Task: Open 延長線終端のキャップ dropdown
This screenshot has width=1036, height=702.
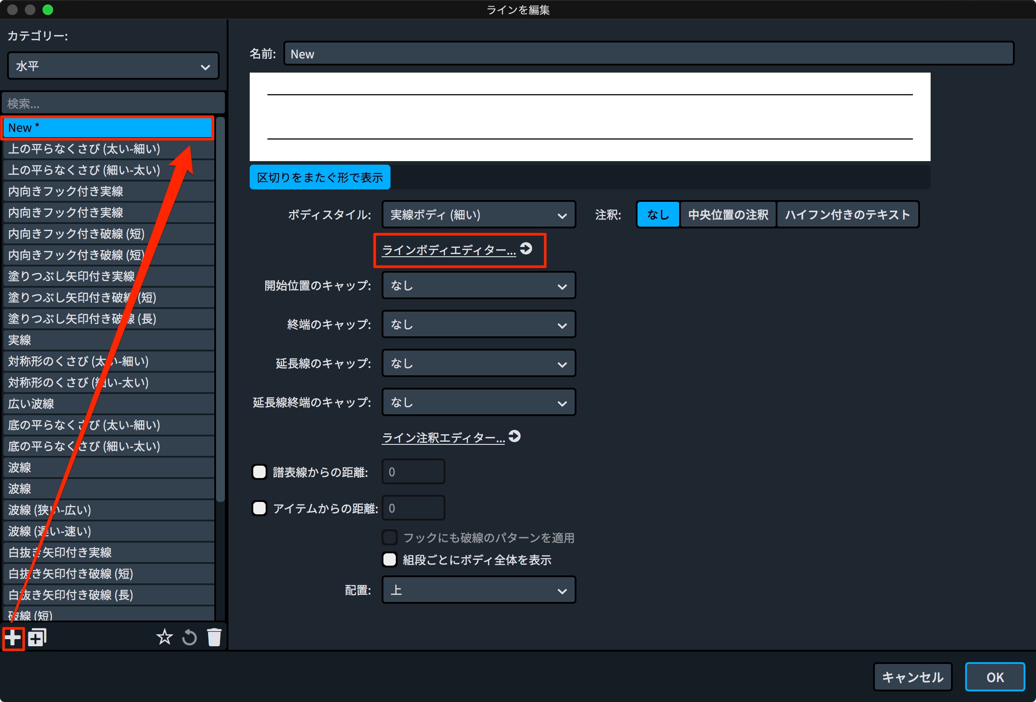Action: click(479, 402)
